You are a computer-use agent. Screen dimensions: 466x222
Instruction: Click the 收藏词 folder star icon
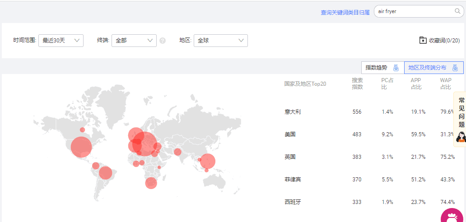[423, 40]
